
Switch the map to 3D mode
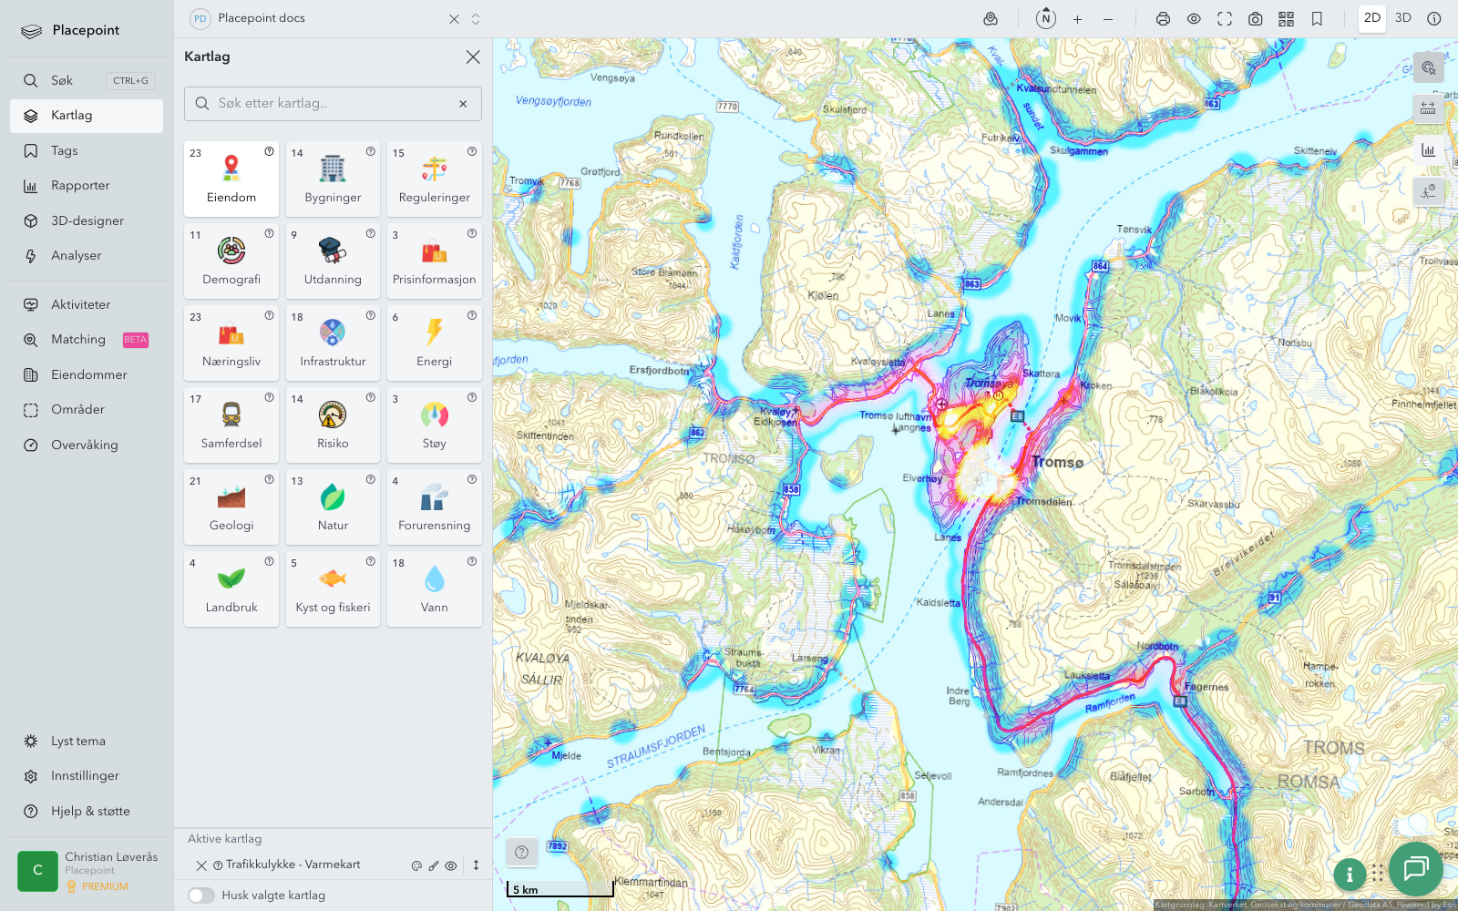point(1403,18)
